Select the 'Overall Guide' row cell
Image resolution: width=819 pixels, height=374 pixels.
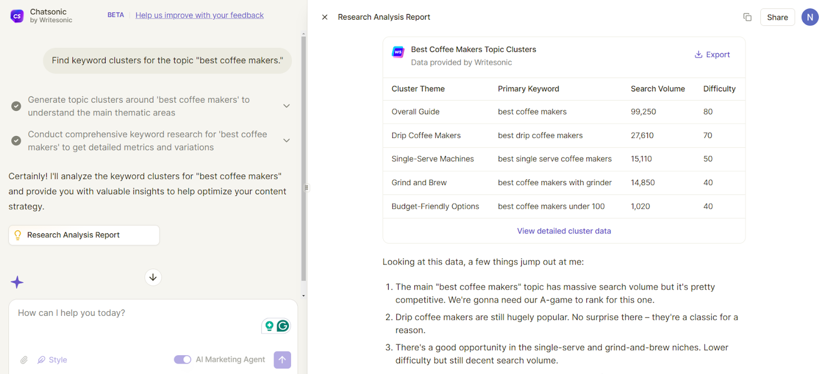(x=415, y=112)
